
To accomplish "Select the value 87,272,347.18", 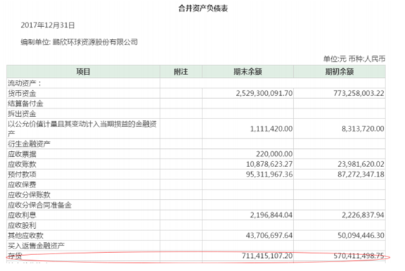I will [x=361, y=174].
